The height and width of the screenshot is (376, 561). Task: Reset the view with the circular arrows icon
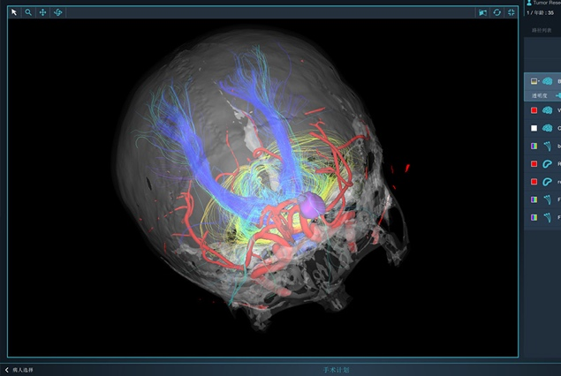[497, 13]
